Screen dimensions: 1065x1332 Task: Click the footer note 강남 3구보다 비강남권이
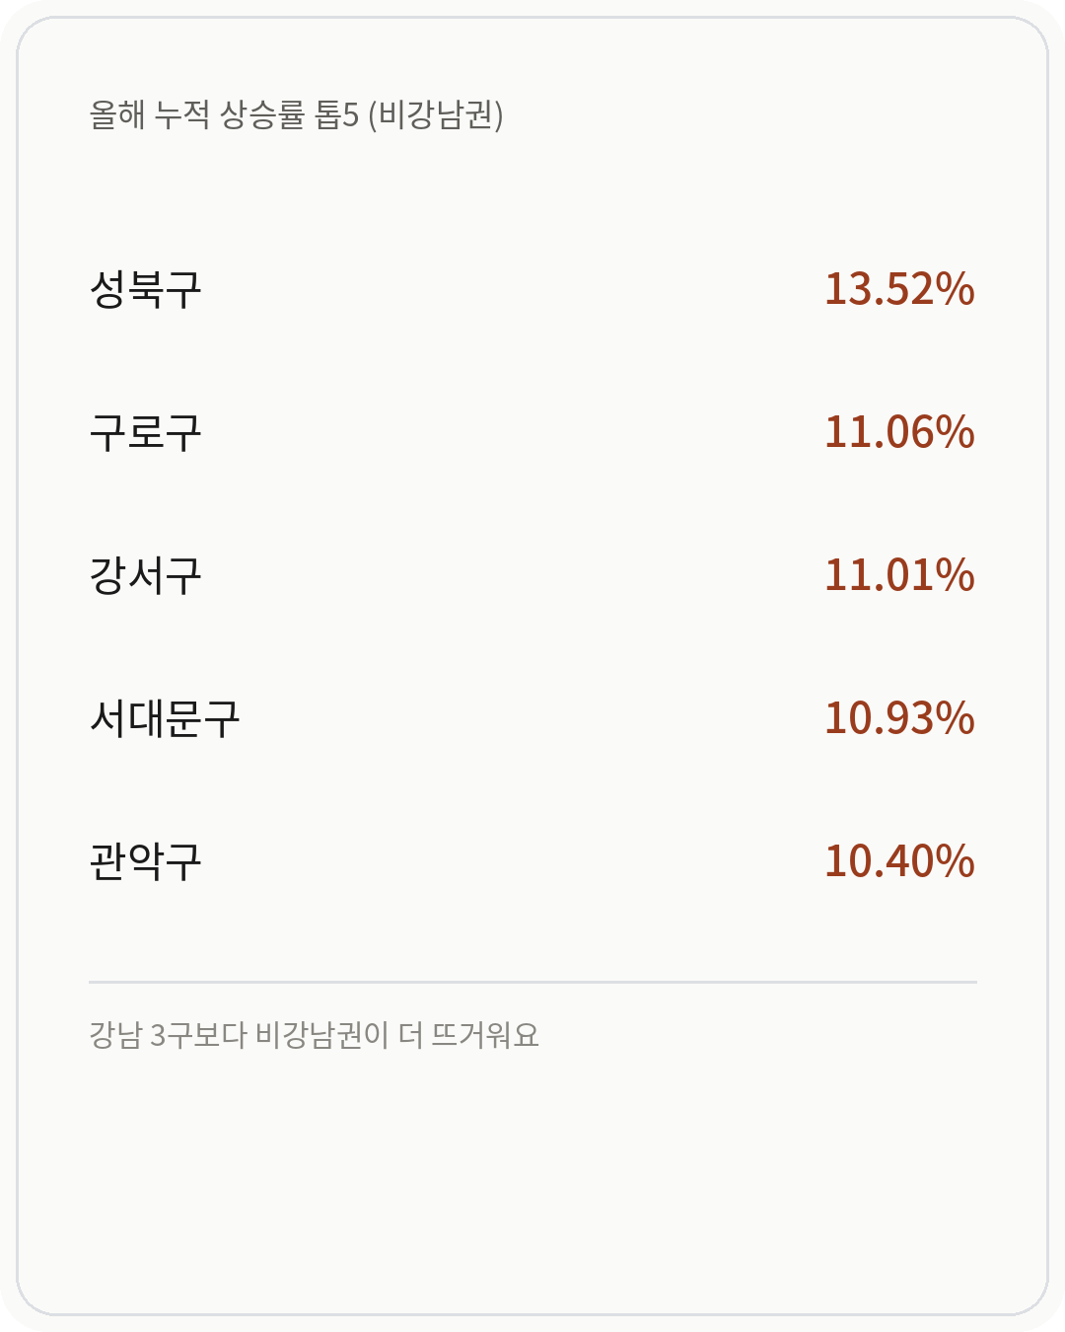[x=240, y=1035]
